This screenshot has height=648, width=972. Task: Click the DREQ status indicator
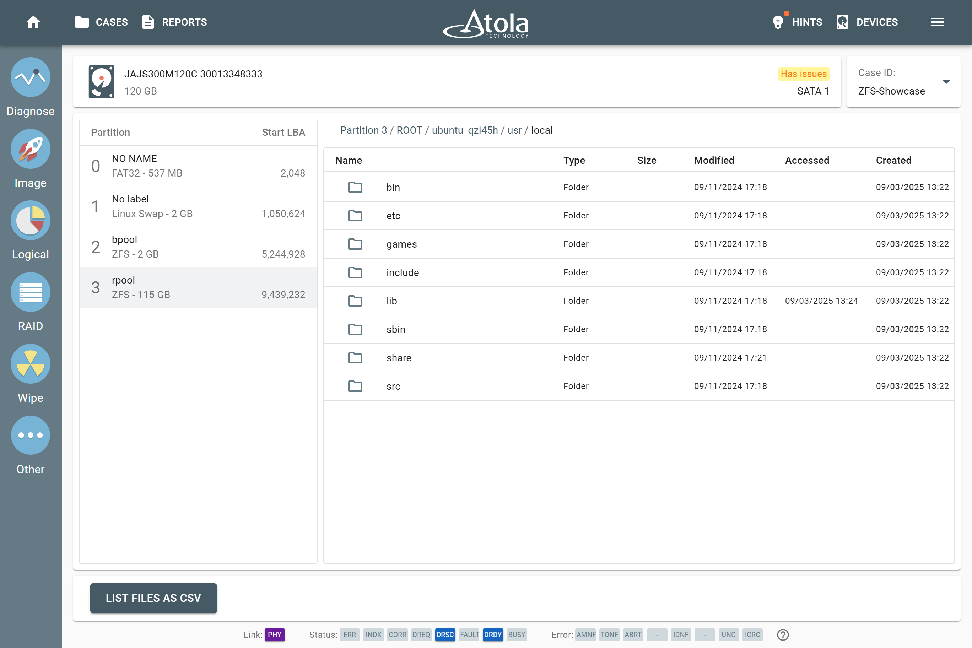pyautogui.click(x=421, y=635)
